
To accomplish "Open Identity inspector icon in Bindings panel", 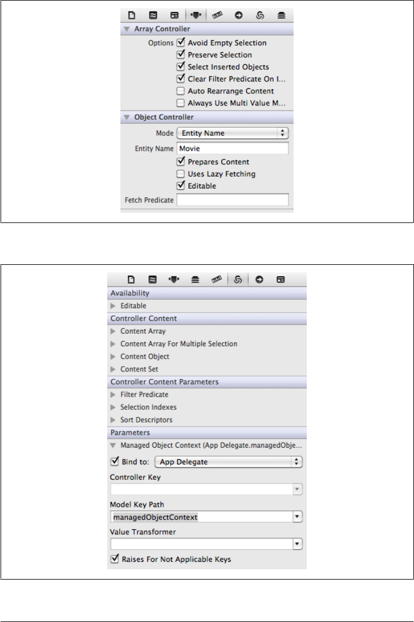I will pyautogui.click(x=280, y=280).
